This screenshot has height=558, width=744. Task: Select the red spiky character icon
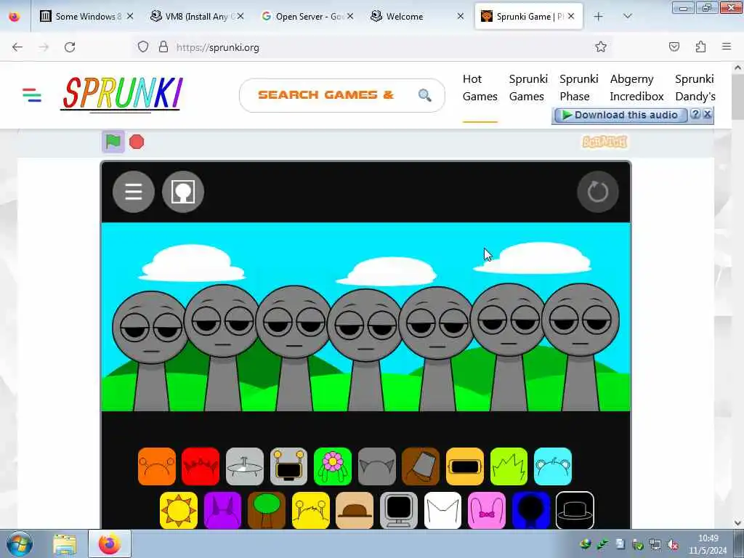click(201, 466)
